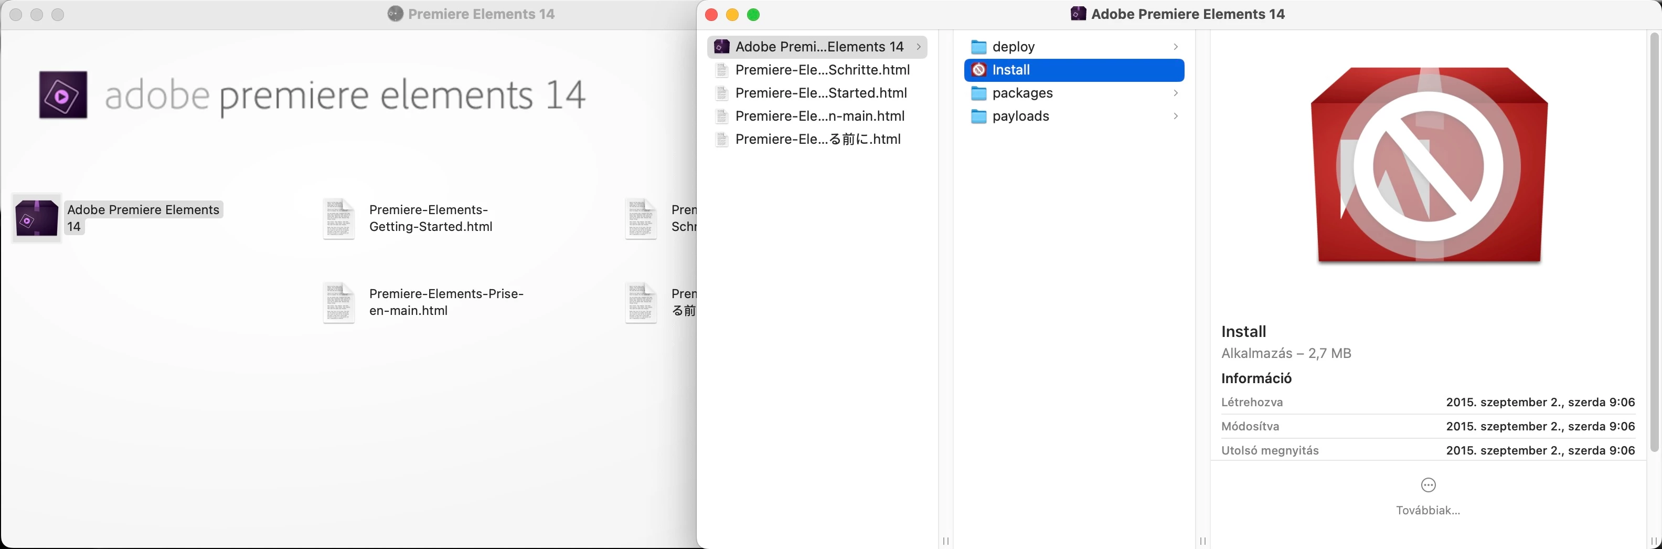
Task: Click the deploy folder icon
Action: coord(979,47)
